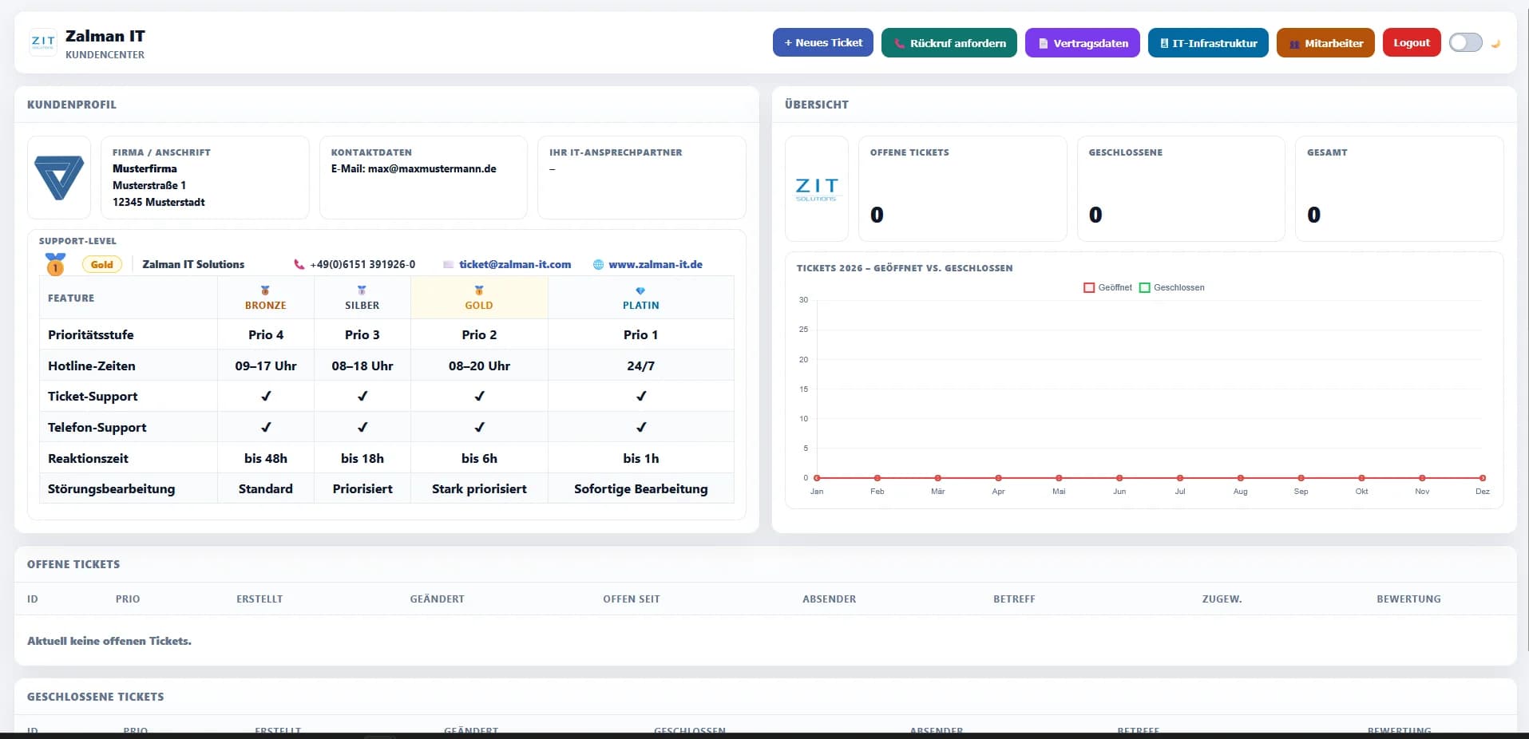Click the ZIT logo in the header
The width and height of the screenshot is (1529, 739).
[x=43, y=42]
